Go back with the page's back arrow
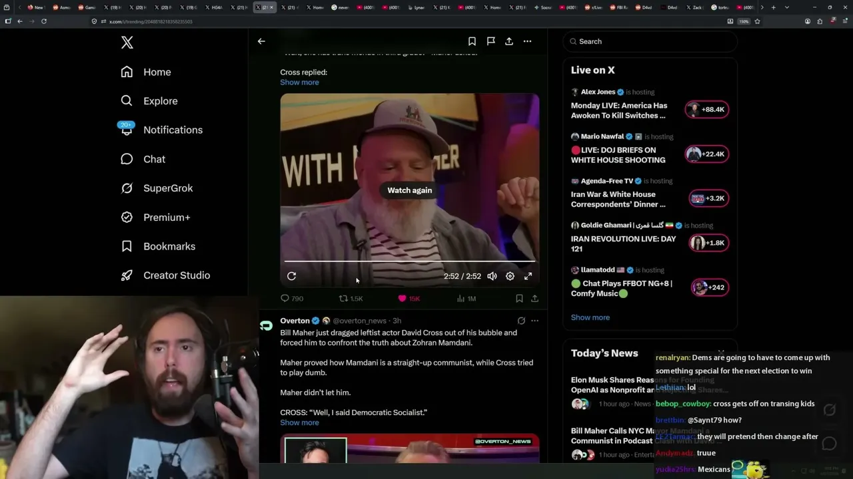This screenshot has width=853, height=479. point(261,41)
